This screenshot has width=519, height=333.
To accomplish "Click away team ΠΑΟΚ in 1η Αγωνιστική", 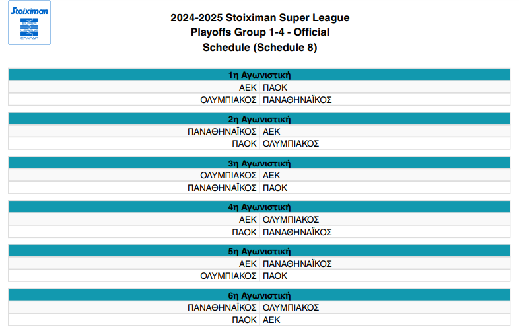I will click(x=275, y=87).
